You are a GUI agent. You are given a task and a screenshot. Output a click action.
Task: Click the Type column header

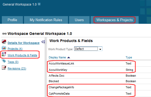pos(129,57)
